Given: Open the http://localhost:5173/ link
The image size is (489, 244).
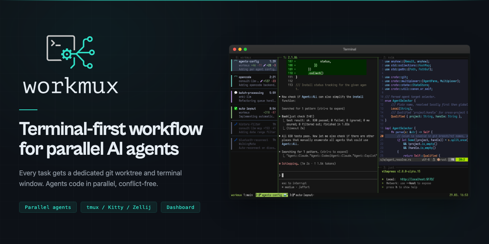Looking at the screenshot, I should pos(417,179).
